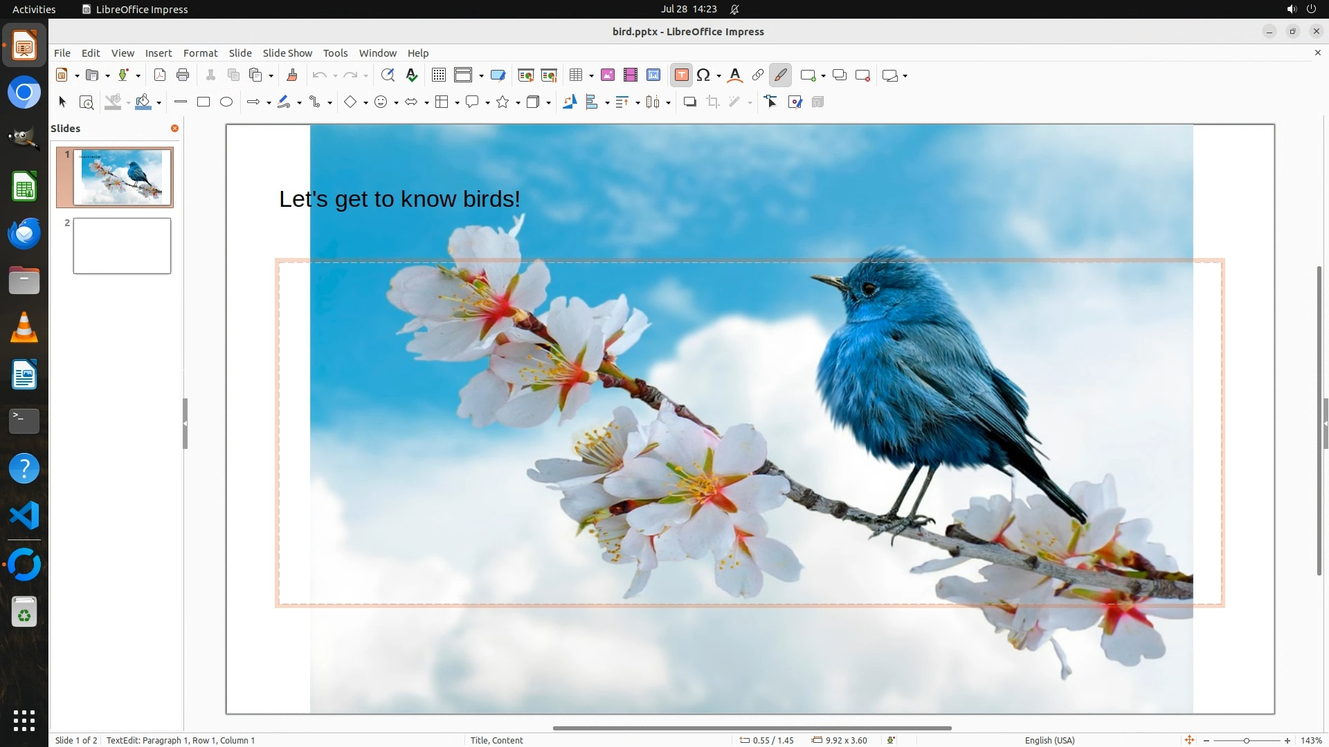Insert an image using toolbar icon
The height and width of the screenshot is (747, 1329).
[608, 75]
